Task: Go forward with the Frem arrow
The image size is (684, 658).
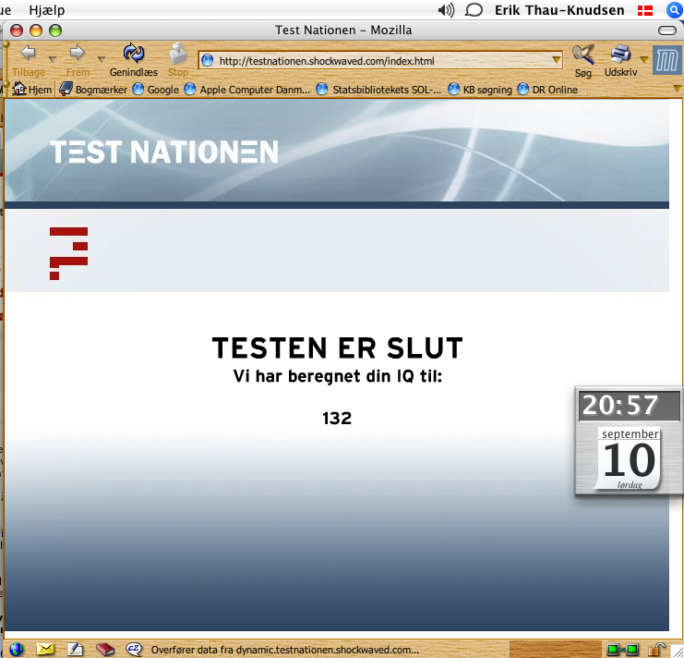Action: [x=78, y=53]
